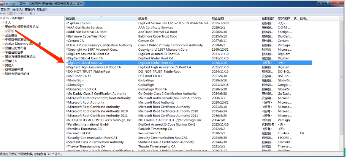Open the 查看(V) menu
Screen dimensions: 347x157
coord(30,9)
